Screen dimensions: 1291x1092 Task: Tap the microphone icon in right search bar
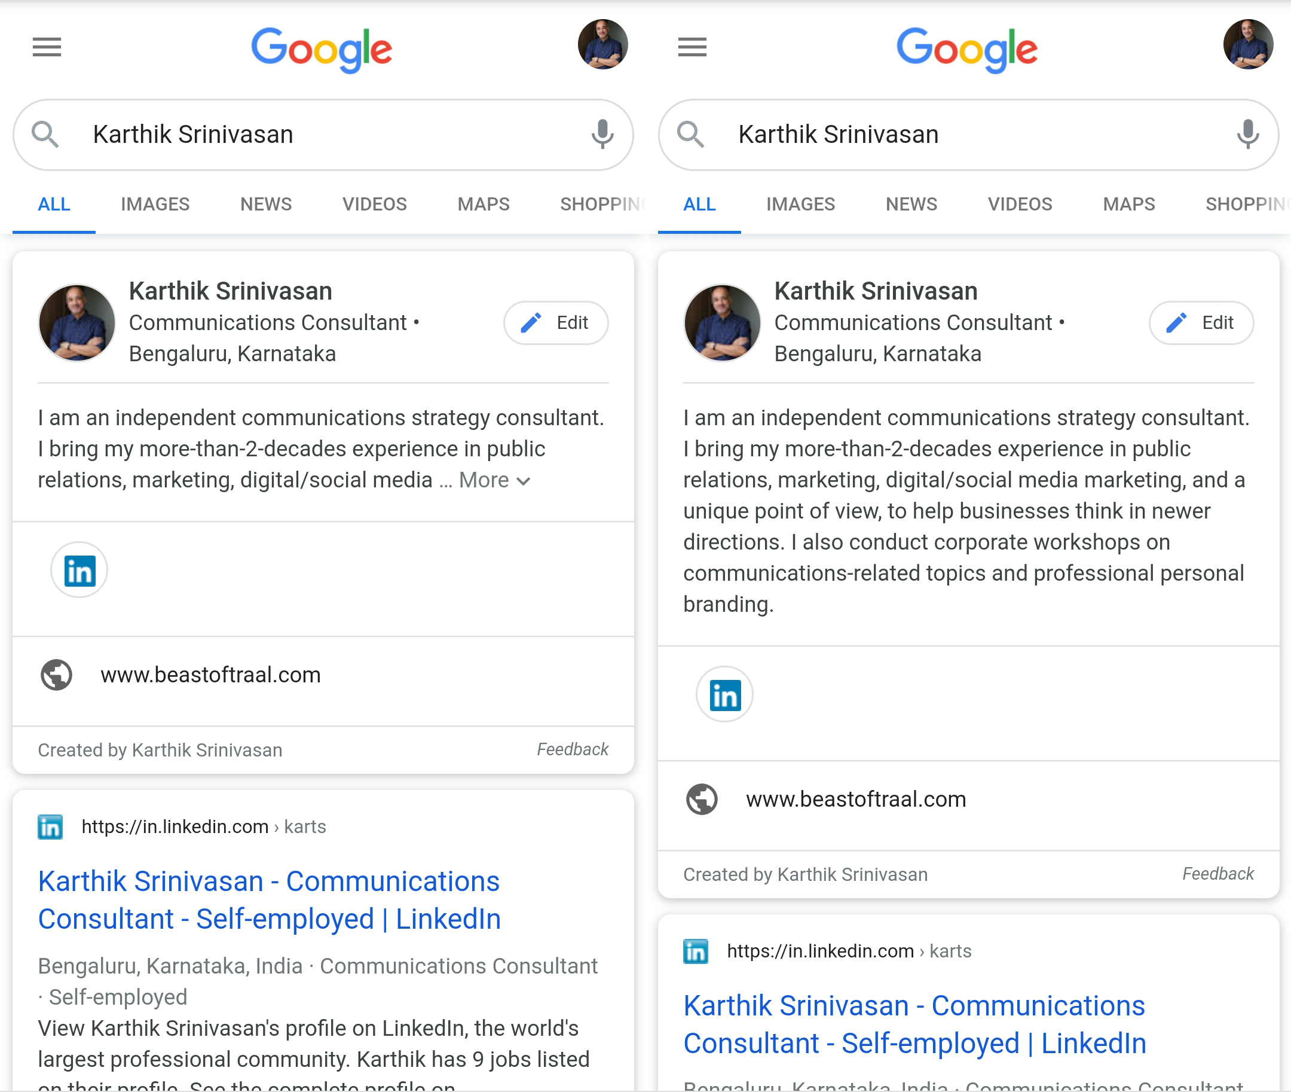[1248, 135]
